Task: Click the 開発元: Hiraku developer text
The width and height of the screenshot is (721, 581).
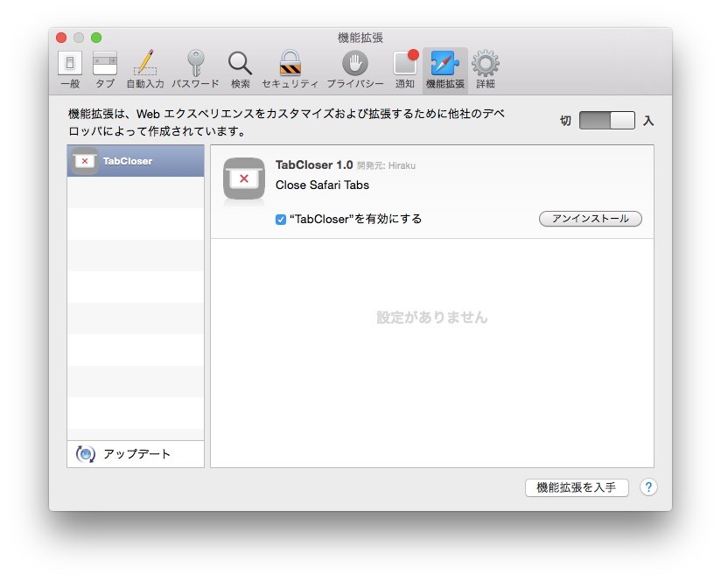Action: point(386,166)
